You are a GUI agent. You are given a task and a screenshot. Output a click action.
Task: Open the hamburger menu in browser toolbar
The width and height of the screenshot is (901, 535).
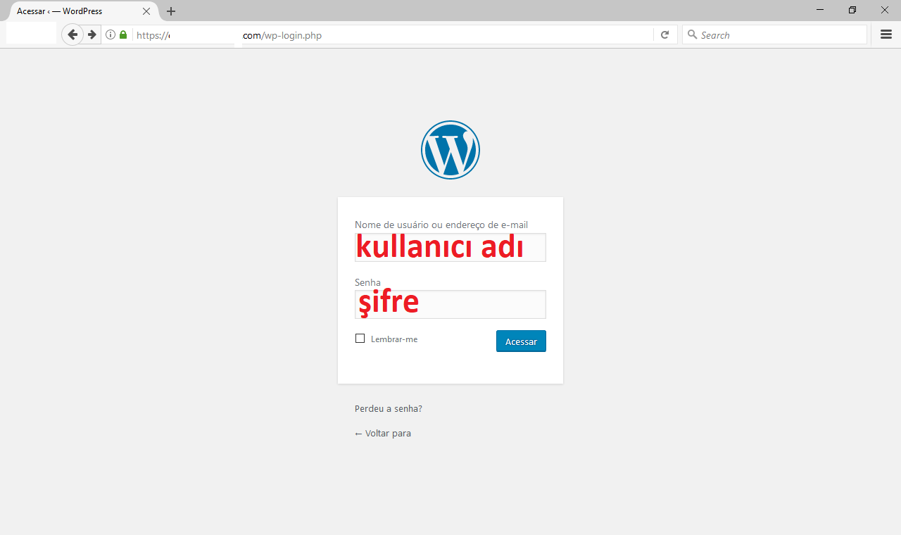[x=886, y=34]
